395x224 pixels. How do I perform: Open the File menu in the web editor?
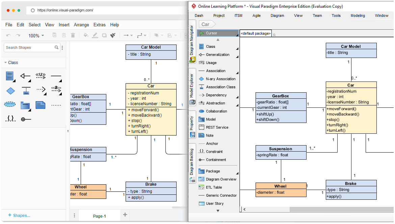[x=9, y=25]
